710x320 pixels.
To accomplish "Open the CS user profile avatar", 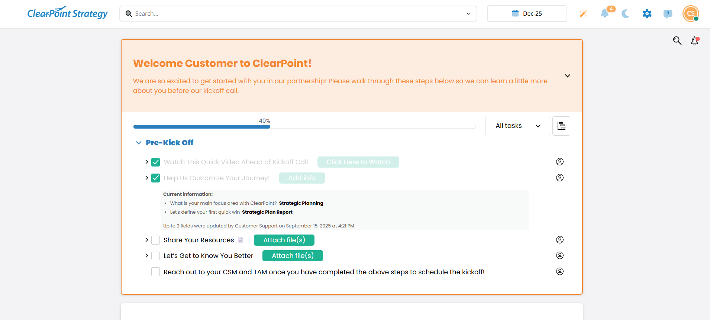I will click(691, 13).
